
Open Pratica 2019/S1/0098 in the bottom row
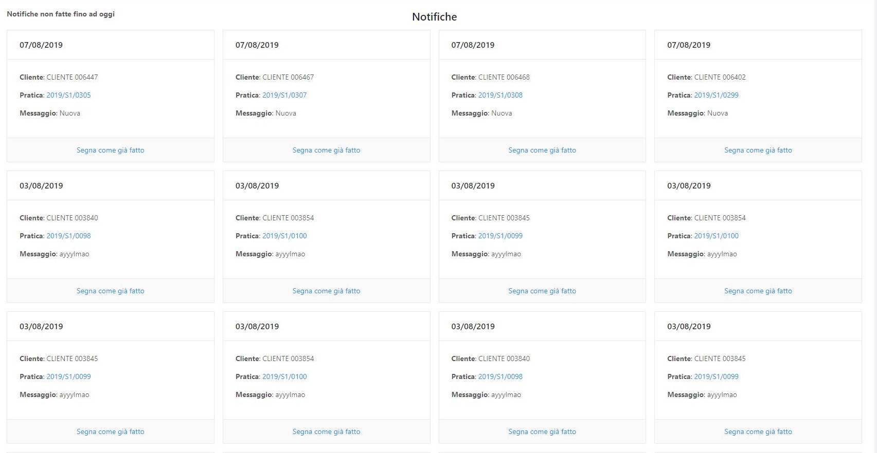[500, 376]
